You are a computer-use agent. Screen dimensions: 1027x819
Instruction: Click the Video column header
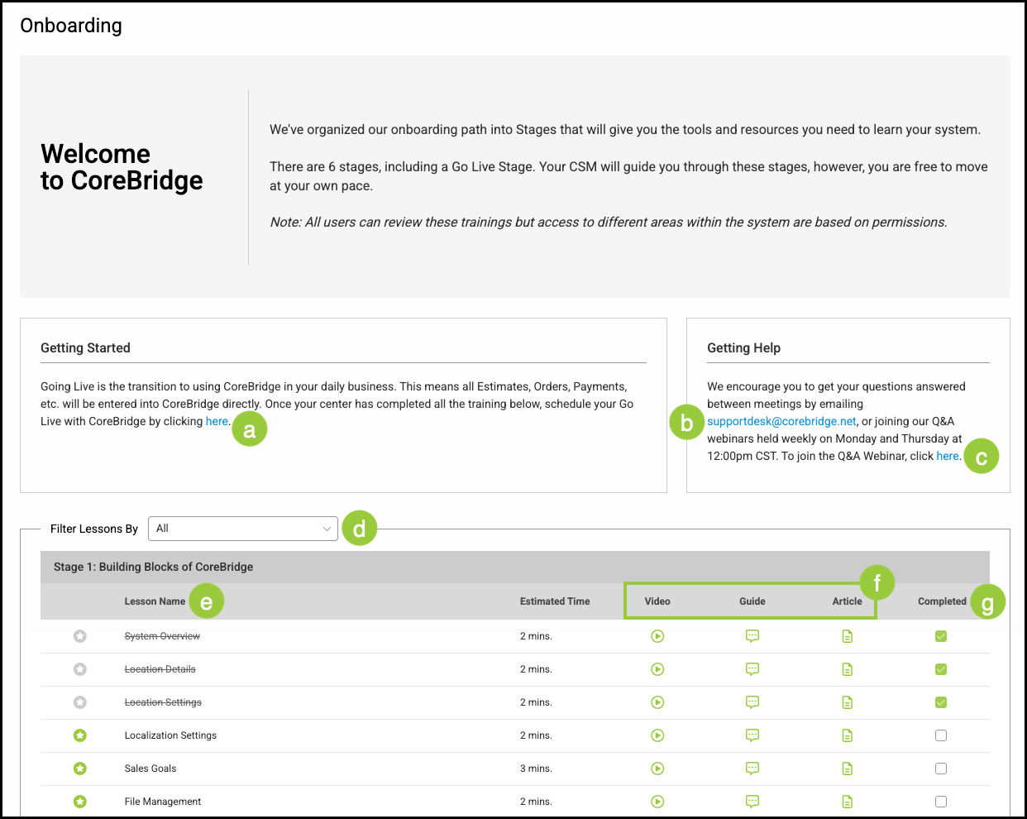(657, 601)
